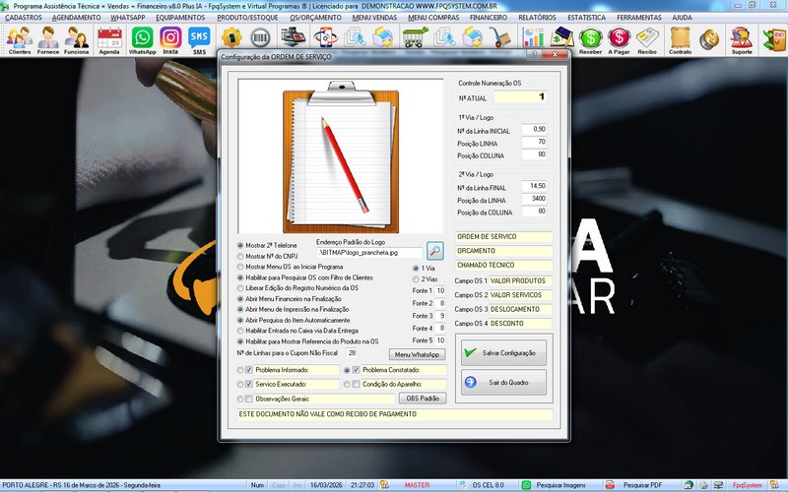Open the Contrato toolbar icon
This screenshot has width=788, height=492.
679,39
